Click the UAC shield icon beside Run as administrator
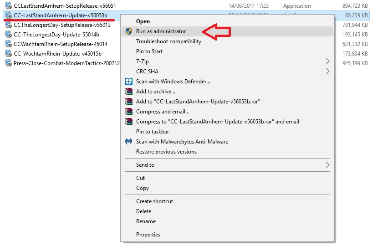 pyautogui.click(x=129, y=31)
